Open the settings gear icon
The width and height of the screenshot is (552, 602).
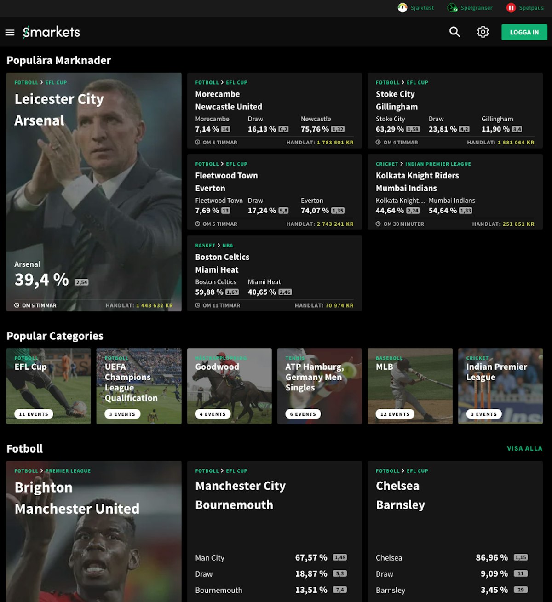[483, 32]
